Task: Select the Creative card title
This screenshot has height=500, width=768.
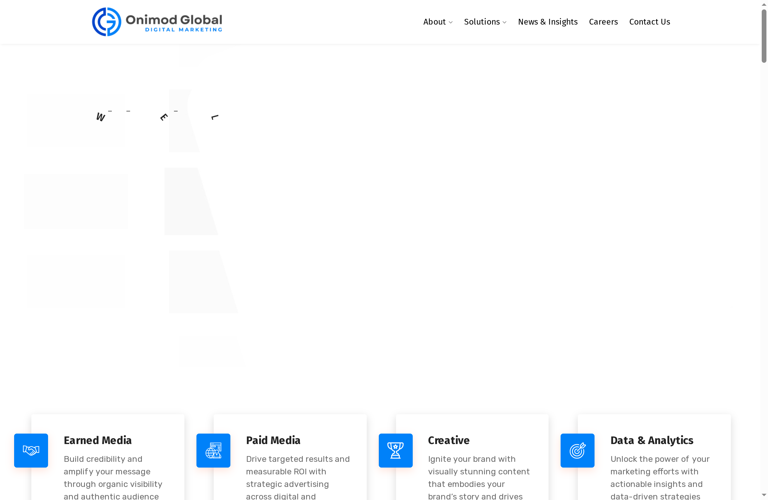Action: click(449, 440)
